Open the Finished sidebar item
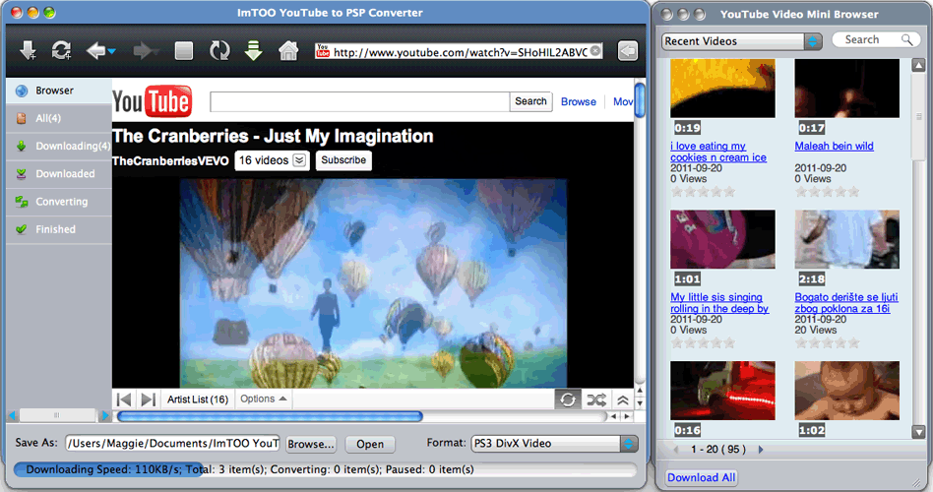The image size is (933, 492). point(59,229)
